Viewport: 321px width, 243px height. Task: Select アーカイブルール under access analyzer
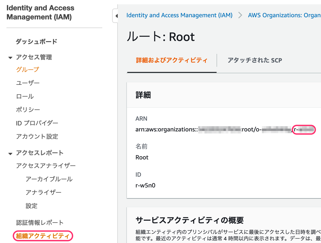[x=49, y=179]
